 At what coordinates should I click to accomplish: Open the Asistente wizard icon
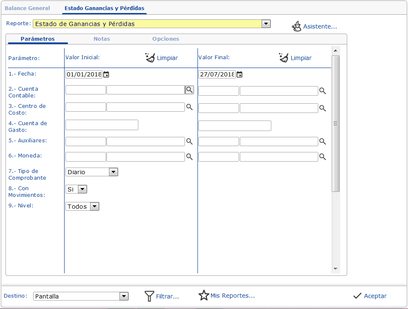[x=296, y=26]
